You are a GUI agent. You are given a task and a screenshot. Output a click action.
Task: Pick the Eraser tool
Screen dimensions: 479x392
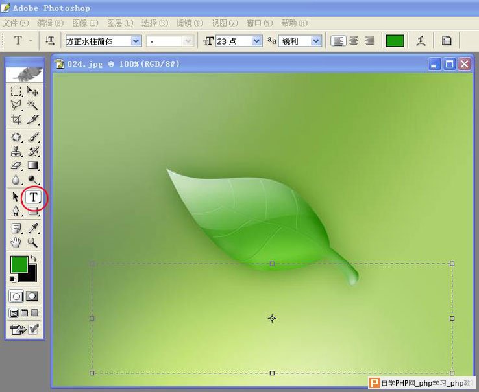click(16, 165)
